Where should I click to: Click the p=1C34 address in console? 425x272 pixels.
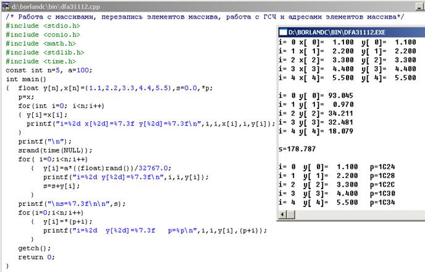click(382, 202)
